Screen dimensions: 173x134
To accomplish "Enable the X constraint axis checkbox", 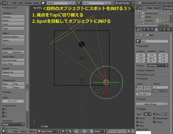I will click(x=3, y=109).
